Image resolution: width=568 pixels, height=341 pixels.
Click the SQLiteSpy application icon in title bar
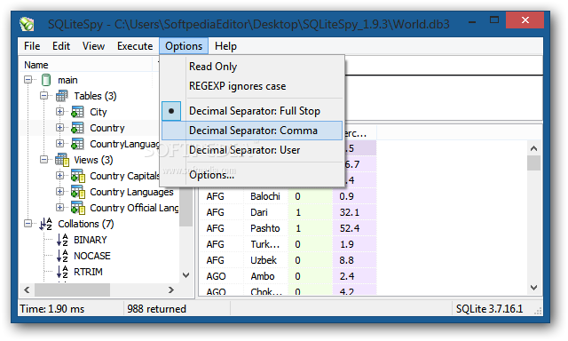pos(27,24)
